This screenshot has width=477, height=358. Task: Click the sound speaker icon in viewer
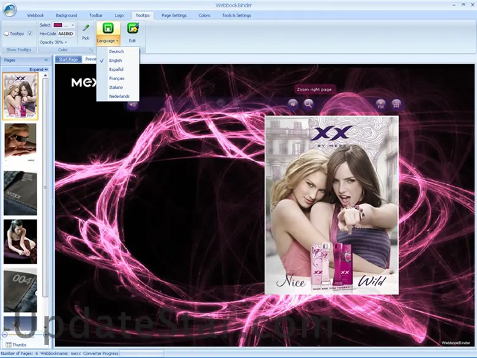coord(132,105)
